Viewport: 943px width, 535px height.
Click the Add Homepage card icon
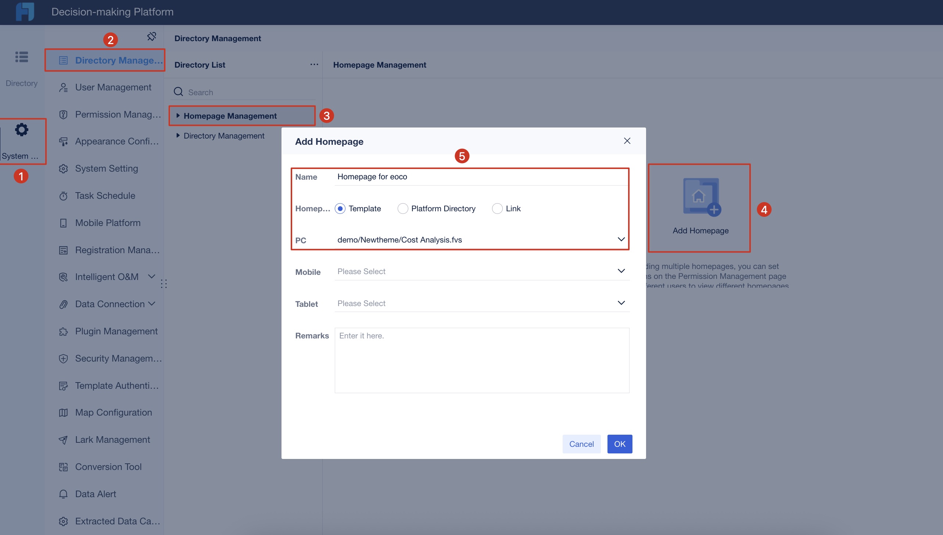tap(702, 197)
